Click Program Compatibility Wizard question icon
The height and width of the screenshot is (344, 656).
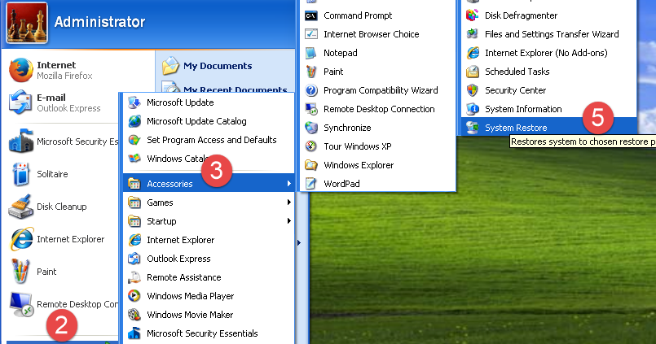(310, 90)
